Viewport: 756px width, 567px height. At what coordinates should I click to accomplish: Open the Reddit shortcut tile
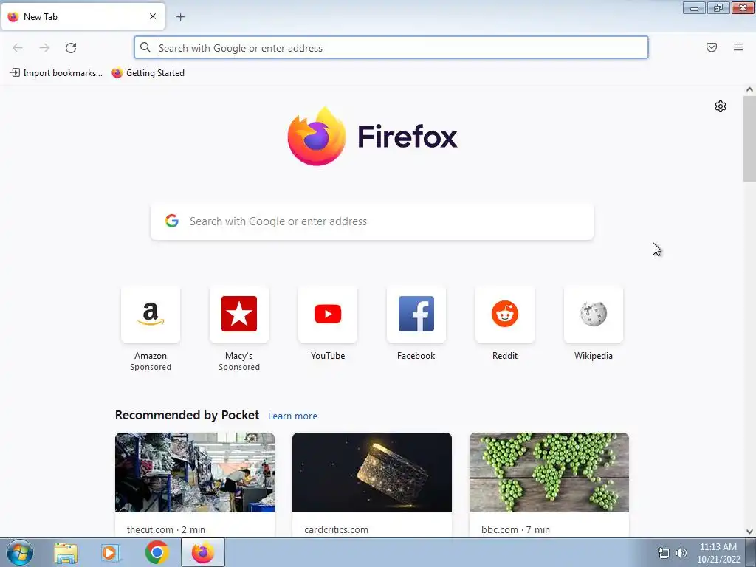(x=505, y=315)
